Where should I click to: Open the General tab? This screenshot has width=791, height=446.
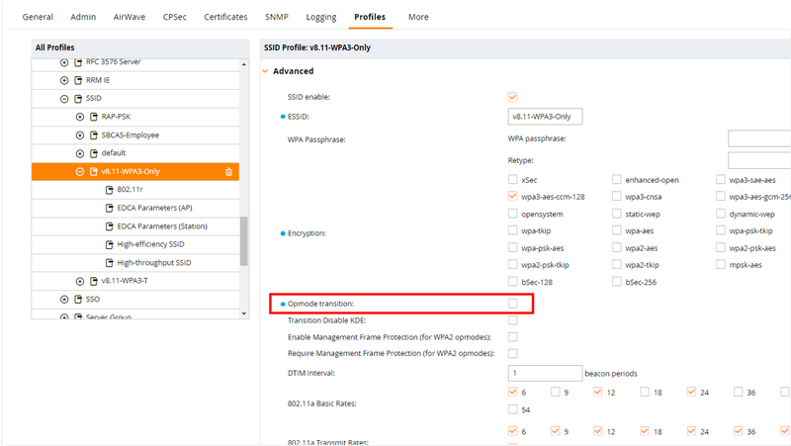coord(38,17)
